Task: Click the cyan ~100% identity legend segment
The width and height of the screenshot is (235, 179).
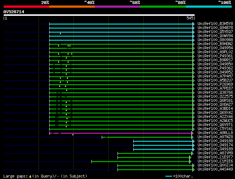Action: point(209,7)
